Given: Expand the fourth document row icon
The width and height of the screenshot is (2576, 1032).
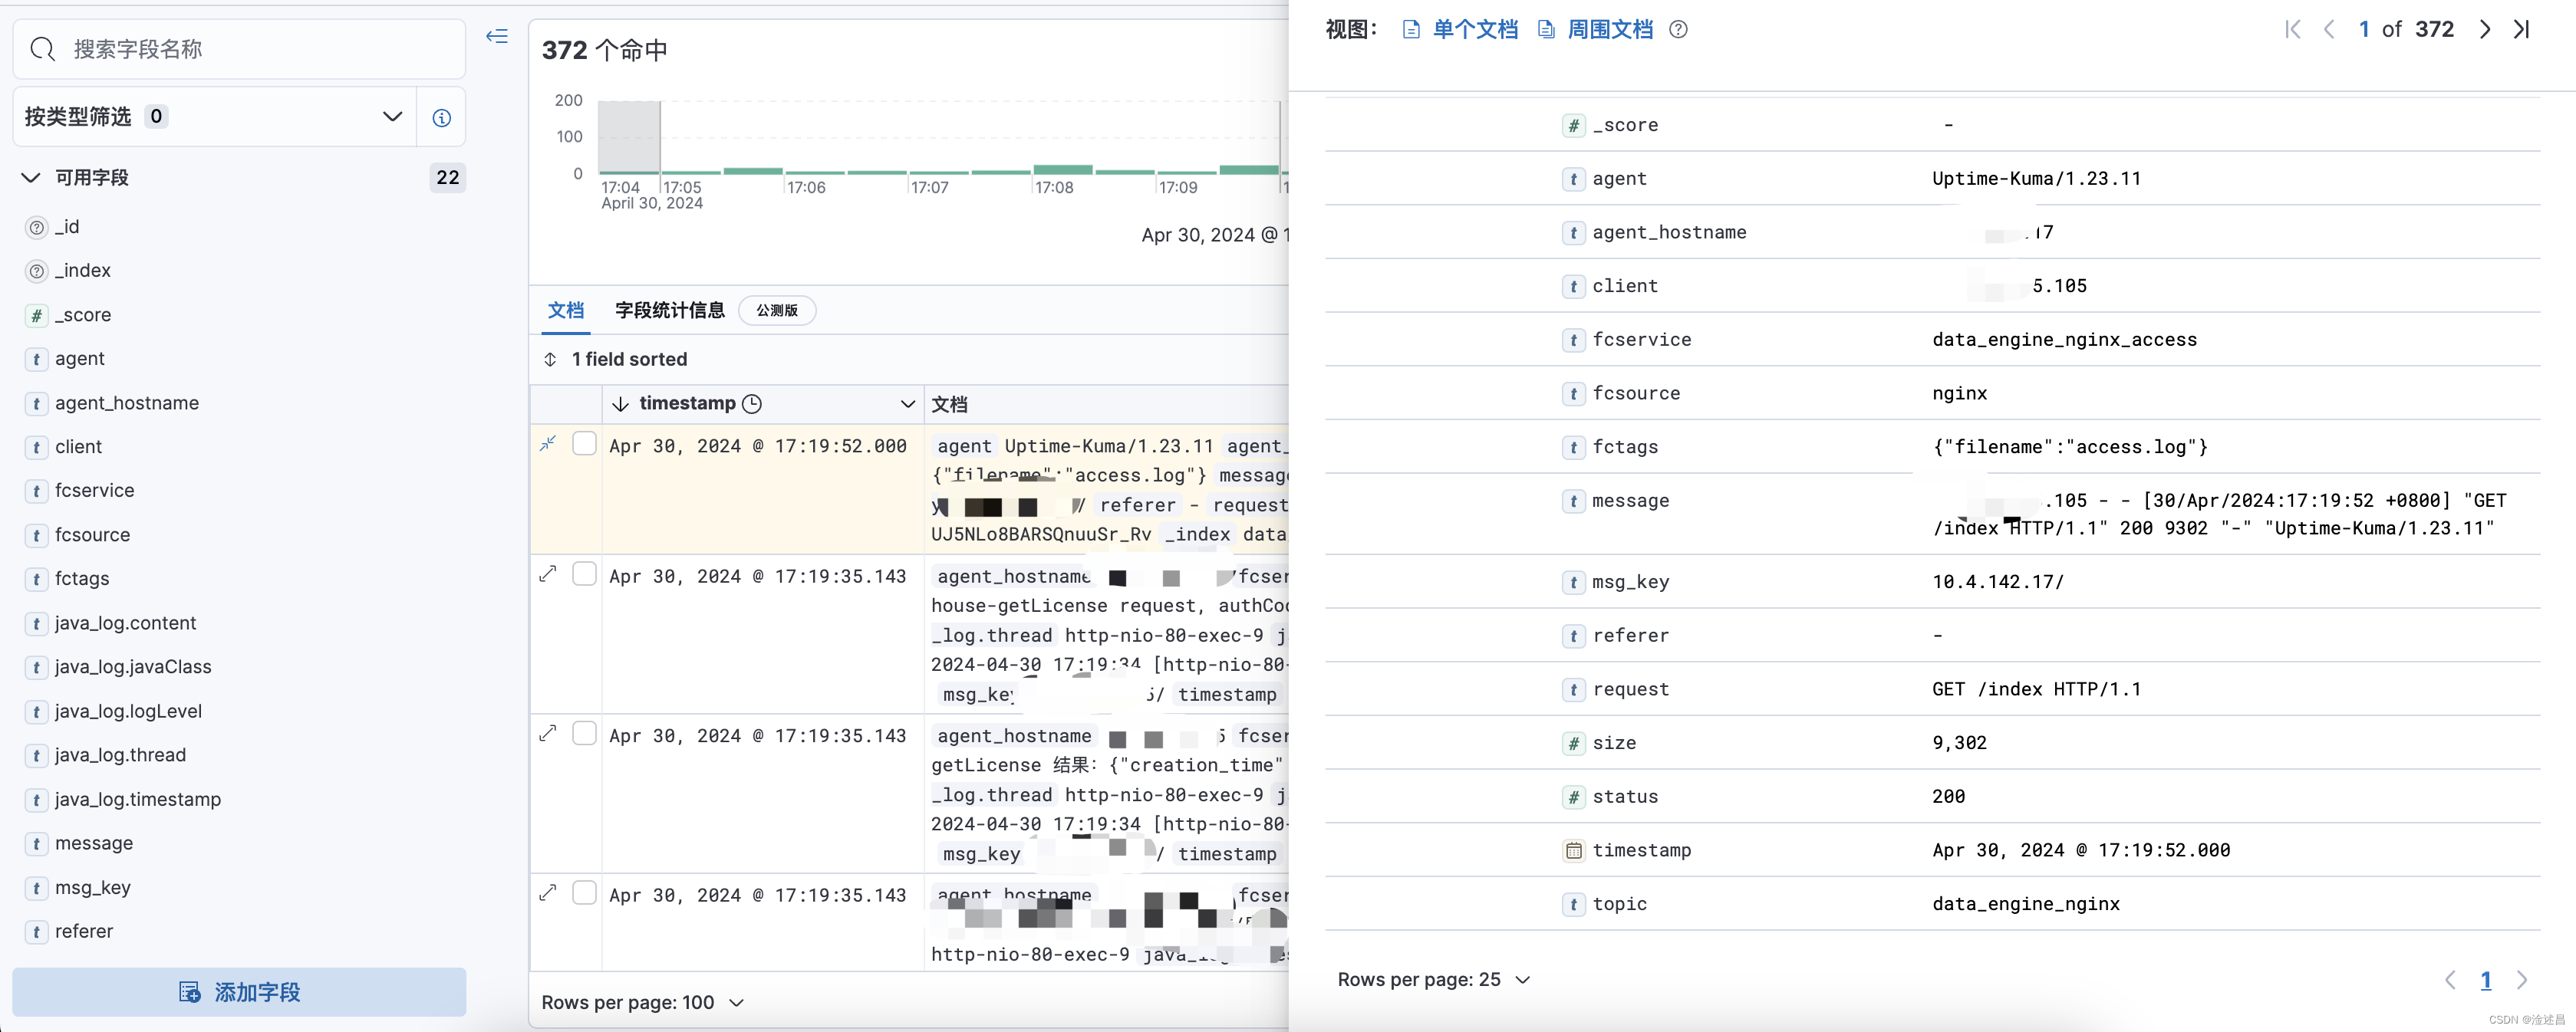Looking at the screenshot, I should point(548,893).
